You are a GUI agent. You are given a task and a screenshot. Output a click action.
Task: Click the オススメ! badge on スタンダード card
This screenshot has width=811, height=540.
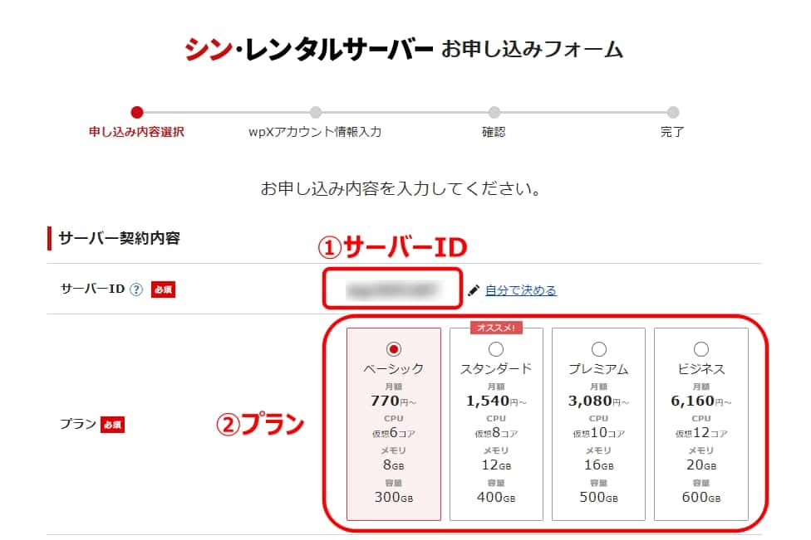click(x=496, y=328)
